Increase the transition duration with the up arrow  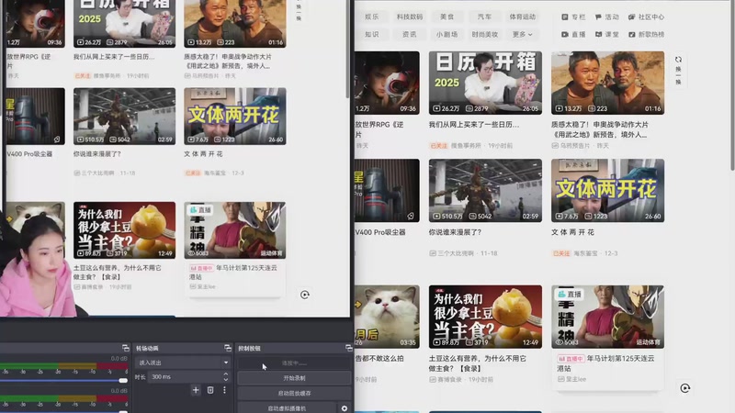point(226,374)
